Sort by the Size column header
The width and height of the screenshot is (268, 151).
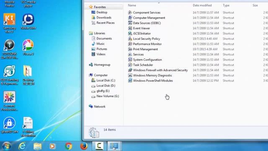255,5
